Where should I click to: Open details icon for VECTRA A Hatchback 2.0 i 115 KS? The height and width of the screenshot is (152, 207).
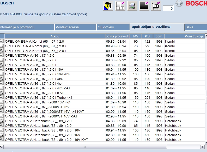tap(2, 125)
